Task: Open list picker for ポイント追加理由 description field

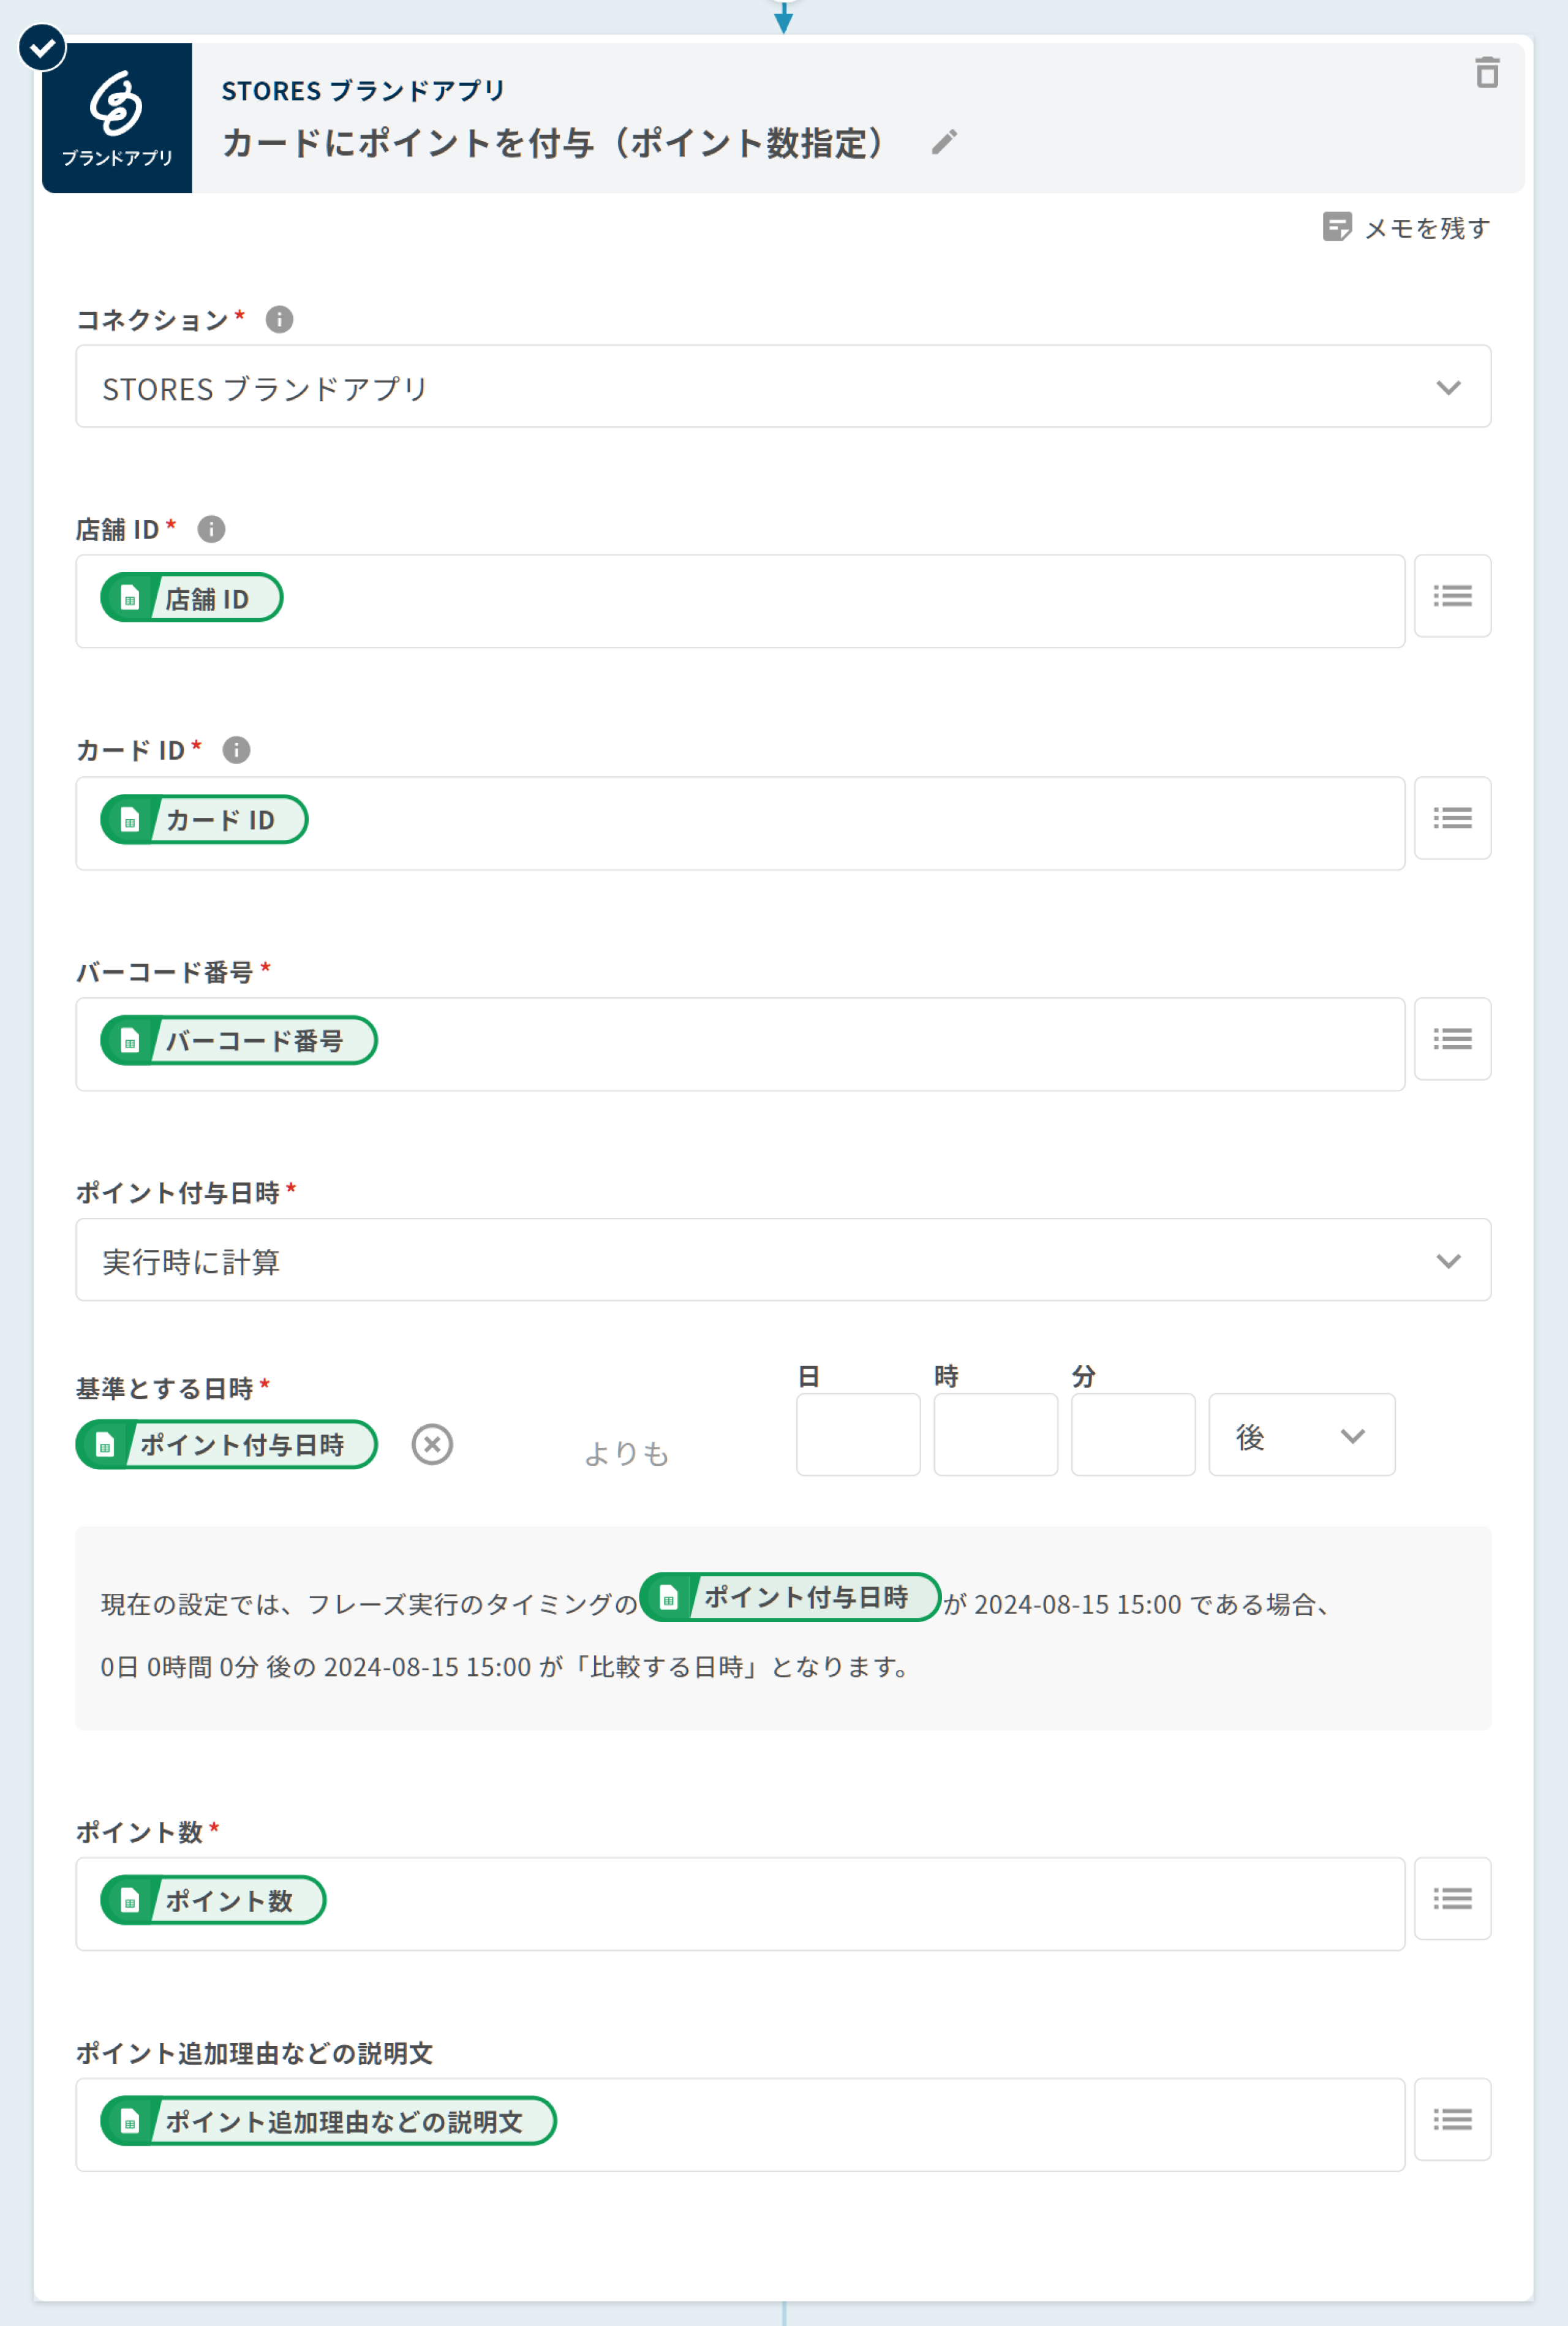Action: [1451, 2120]
